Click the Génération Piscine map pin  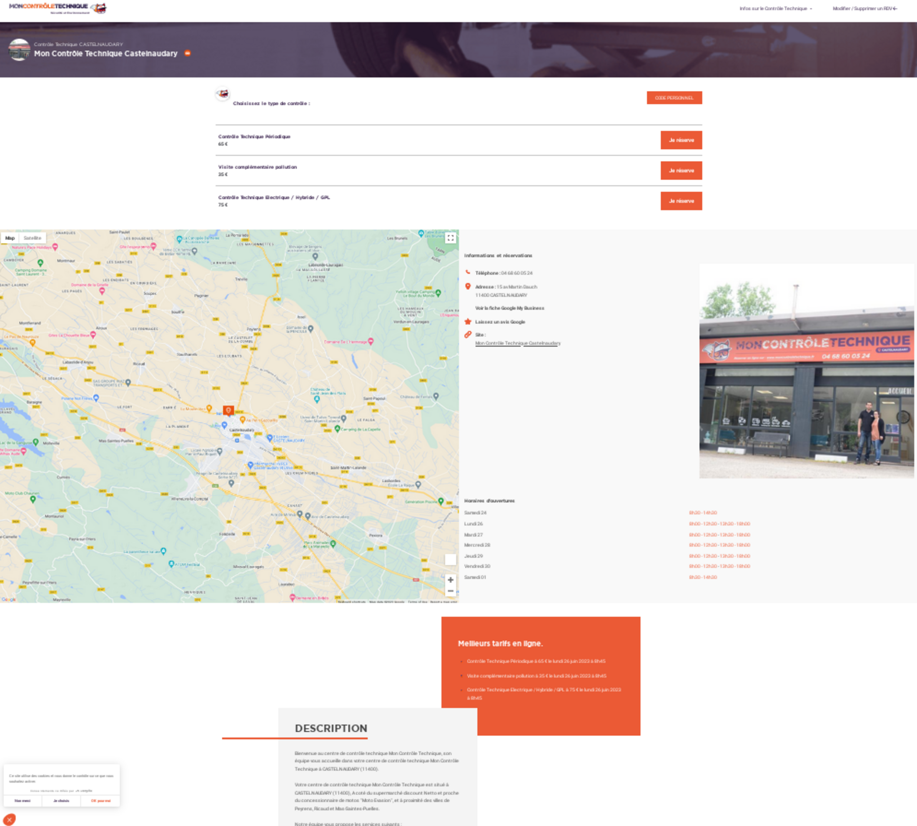(441, 501)
